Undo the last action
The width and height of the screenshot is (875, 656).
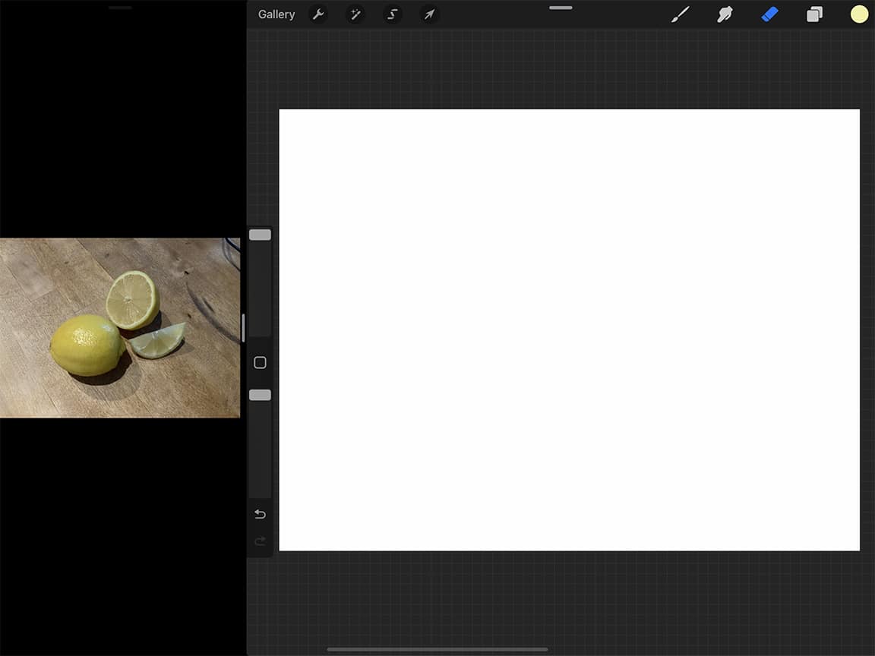[x=260, y=514]
